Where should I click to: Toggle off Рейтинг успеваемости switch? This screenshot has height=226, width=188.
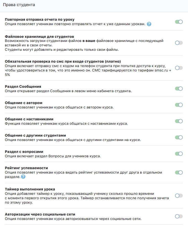tap(179, 172)
